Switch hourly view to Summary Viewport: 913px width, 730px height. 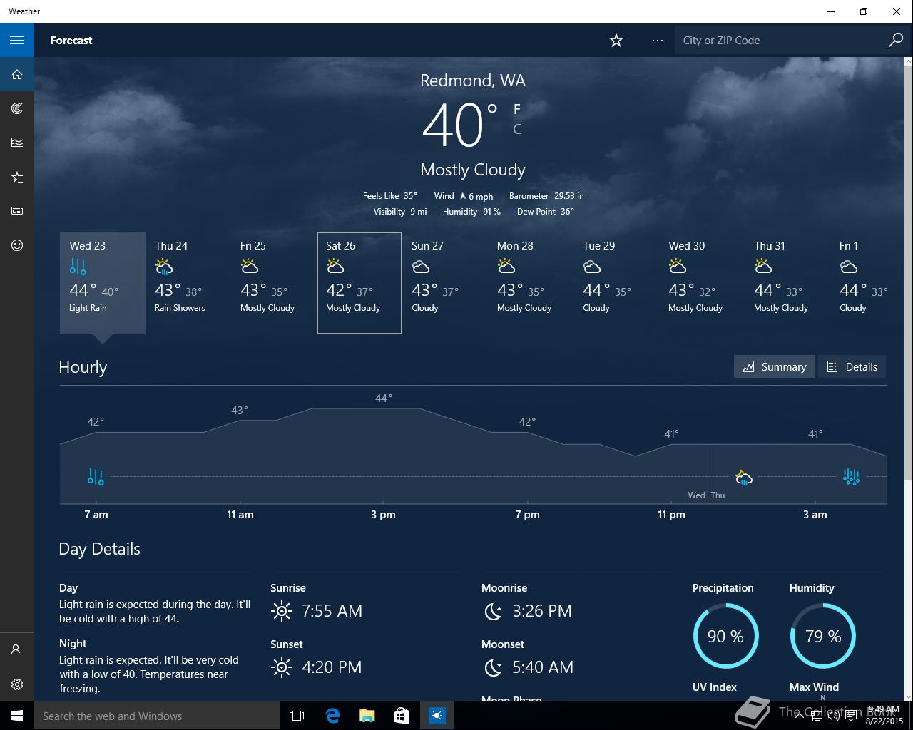774,366
